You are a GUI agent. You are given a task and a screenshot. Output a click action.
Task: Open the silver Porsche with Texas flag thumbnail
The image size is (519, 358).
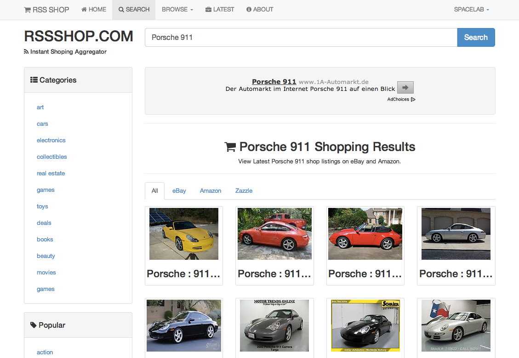click(x=456, y=325)
